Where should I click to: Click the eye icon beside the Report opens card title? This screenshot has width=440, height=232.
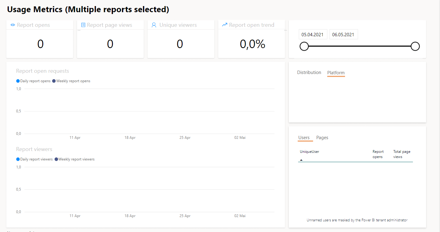pyautogui.click(x=13, y=25)
